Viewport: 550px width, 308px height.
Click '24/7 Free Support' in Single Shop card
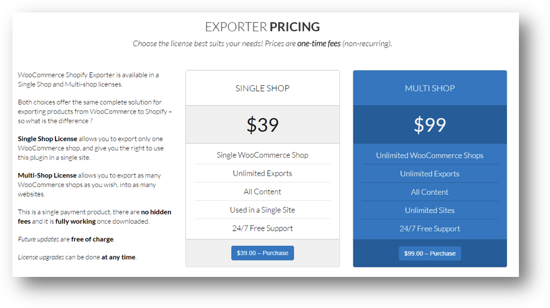pos(262,228)
